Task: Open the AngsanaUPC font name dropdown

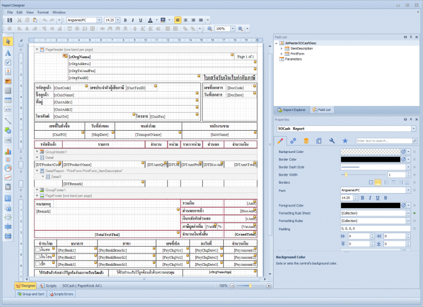Action: (100, 20)
